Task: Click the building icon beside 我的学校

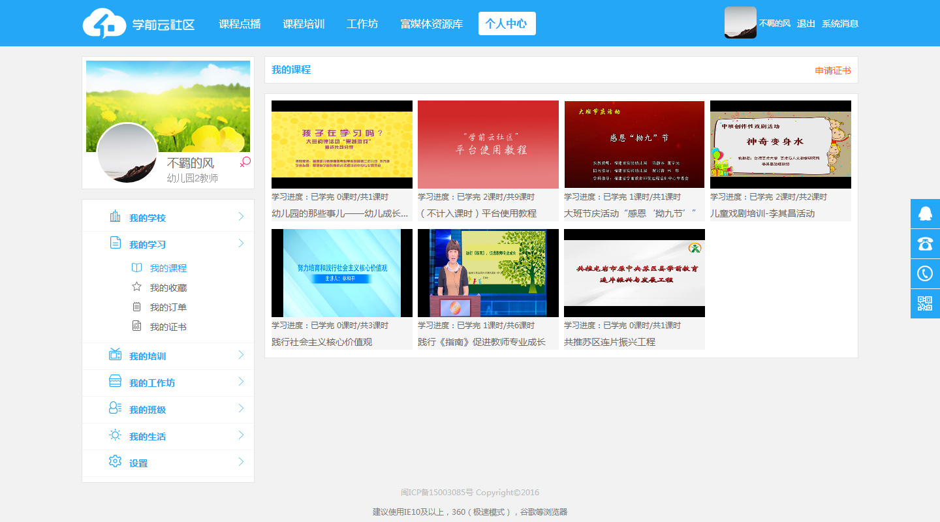Action: tap(116, 217)
